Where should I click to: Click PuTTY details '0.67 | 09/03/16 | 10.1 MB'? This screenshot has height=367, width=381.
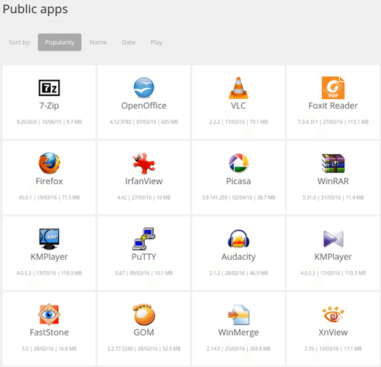click(x=143, y=273)
